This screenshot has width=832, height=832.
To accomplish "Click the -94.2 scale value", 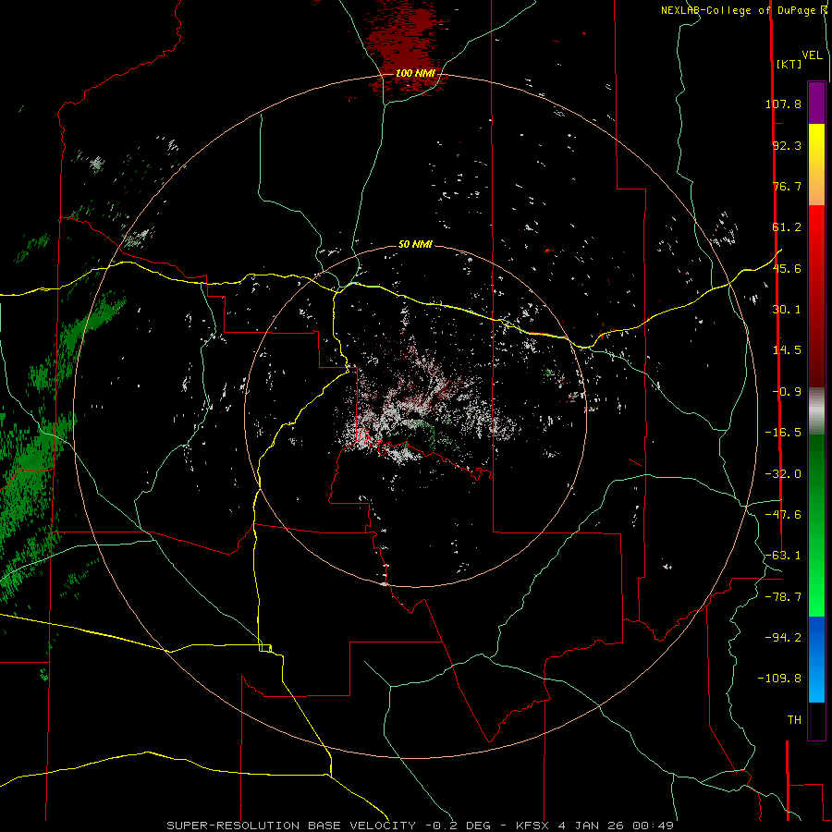I will coord(783,638).
